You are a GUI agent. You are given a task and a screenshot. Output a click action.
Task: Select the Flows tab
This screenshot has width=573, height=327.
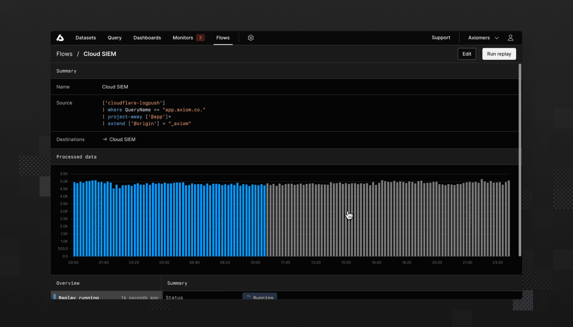(x=223, y=38)
